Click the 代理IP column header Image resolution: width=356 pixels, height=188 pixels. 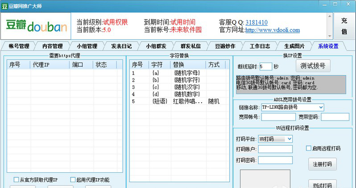coord(50,65)
